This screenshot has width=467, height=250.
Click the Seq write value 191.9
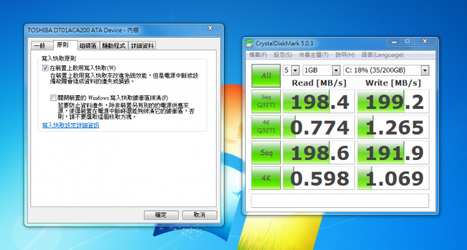393,152
